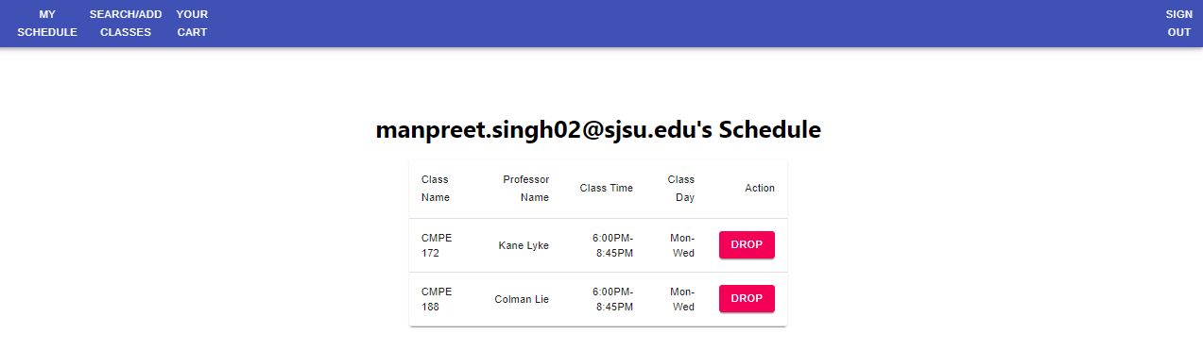This screenshot has width=1203, height=350.
Task: Click Sign Out in the top bar
Action: (1178, 24)
